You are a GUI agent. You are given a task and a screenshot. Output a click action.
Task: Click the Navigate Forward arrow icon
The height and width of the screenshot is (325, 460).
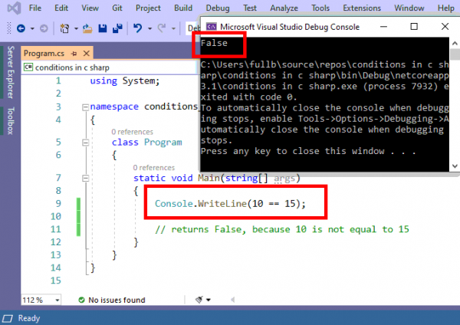pyautogui.click(x=43, y=28)
